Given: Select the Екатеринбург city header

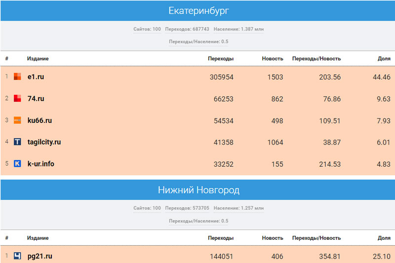Looking at the screenshot, I should coord(197,10).
